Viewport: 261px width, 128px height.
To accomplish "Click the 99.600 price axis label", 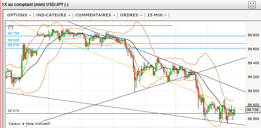I will pos(253,49).
